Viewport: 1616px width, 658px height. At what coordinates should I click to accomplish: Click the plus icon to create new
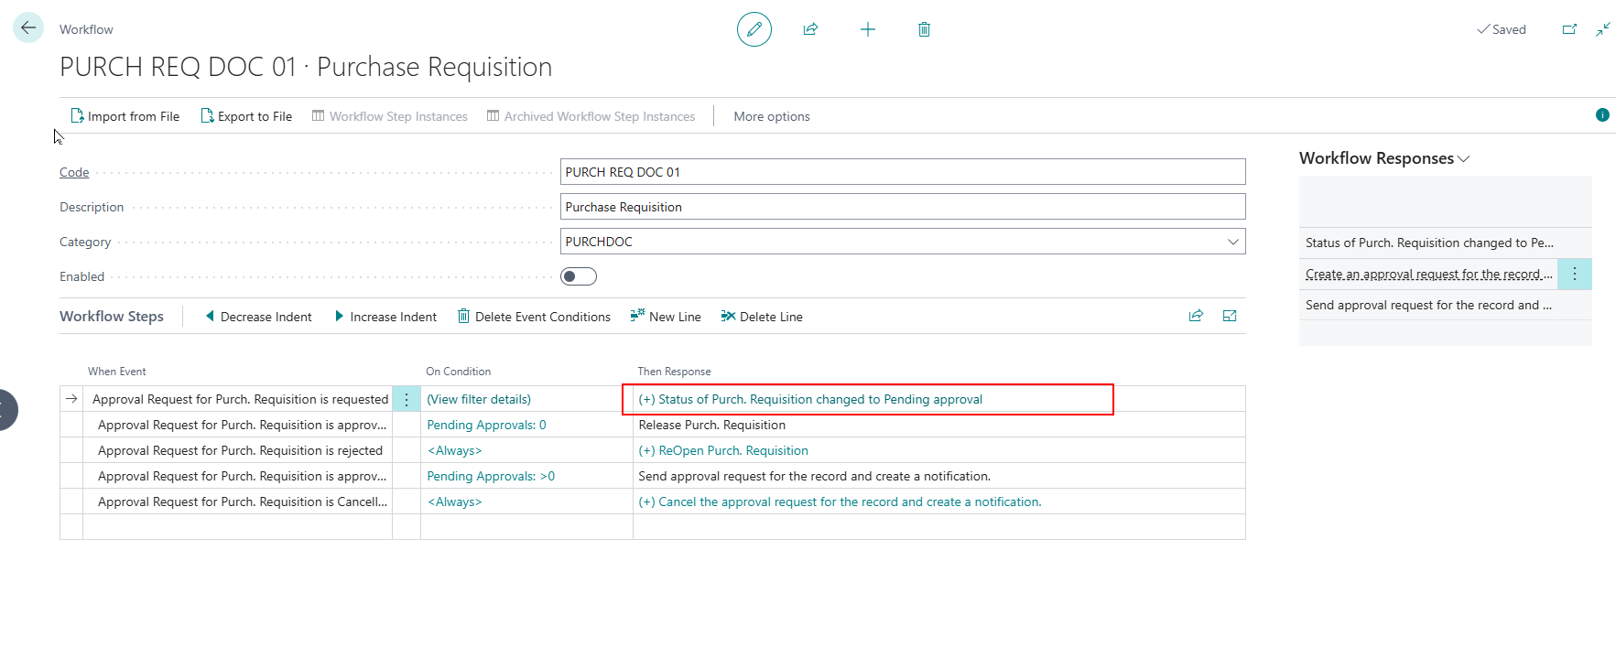[x=867, y=29]
